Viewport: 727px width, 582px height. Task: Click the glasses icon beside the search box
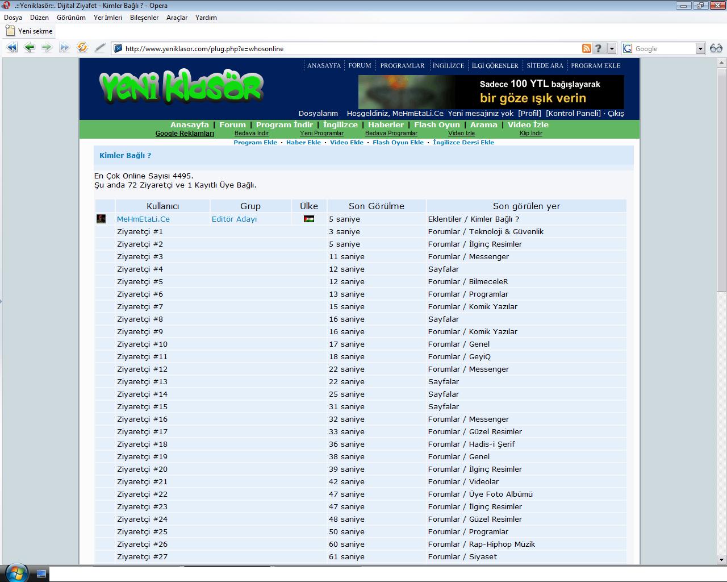(716, 48)
